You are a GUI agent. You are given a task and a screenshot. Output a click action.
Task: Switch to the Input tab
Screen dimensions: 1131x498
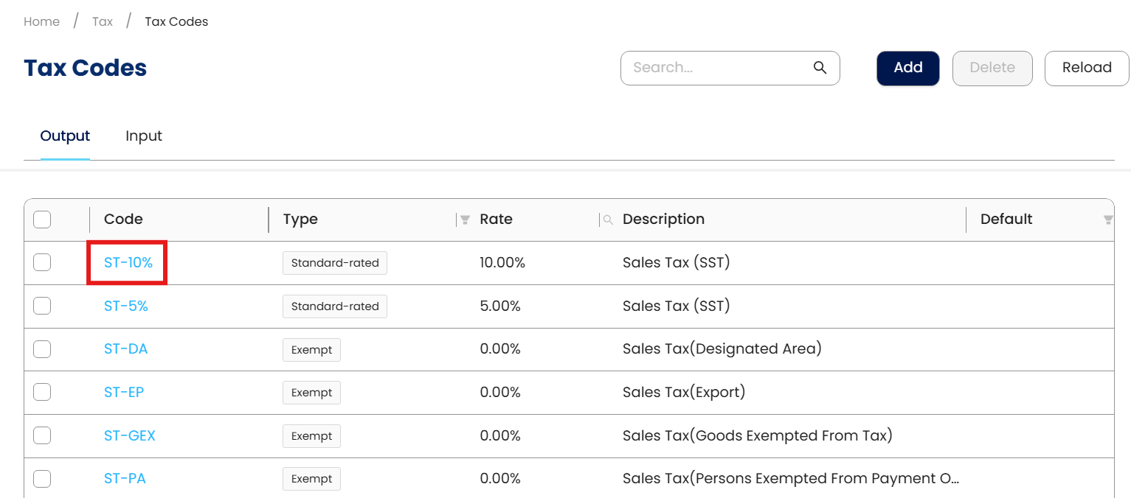[144, 136]
